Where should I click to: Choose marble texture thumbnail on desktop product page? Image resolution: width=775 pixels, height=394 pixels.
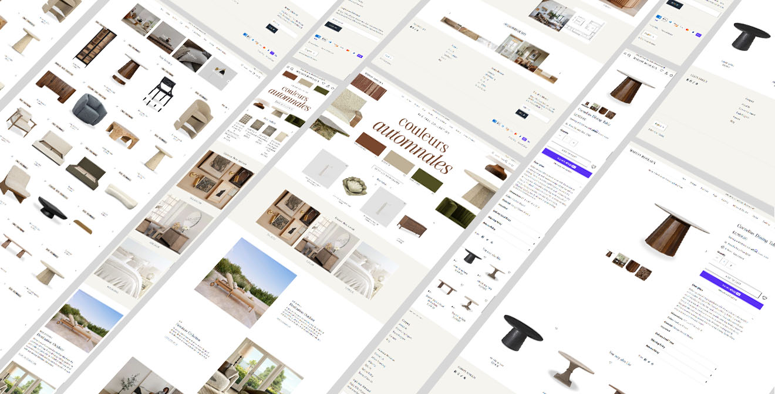tap(643, 273)
